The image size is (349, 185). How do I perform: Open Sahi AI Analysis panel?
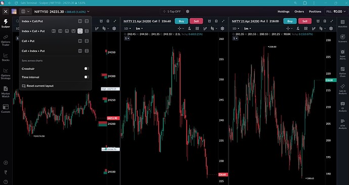342,89
